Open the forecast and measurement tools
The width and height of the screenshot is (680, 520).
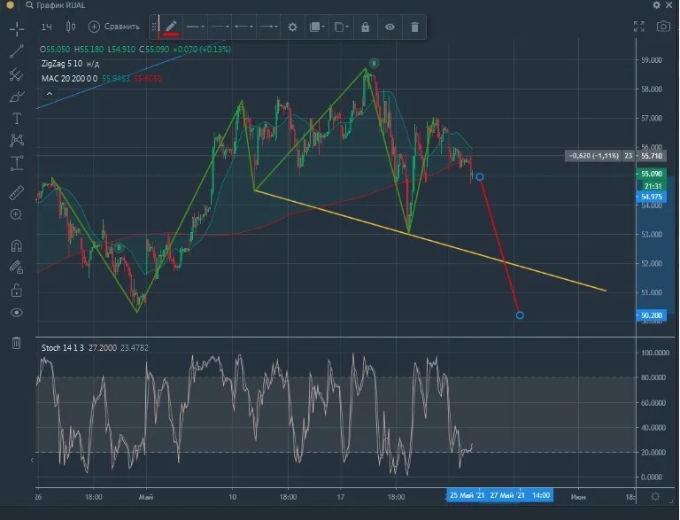(x=17, y=163)
